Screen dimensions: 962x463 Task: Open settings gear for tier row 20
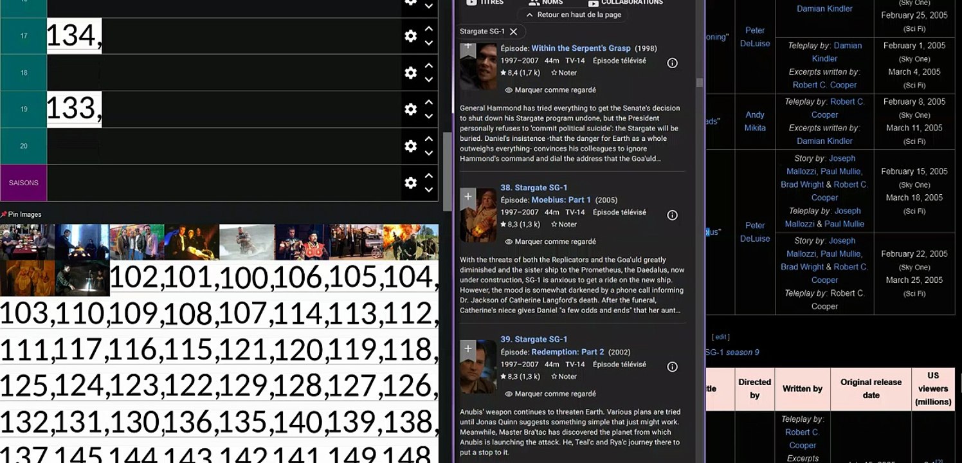coord(410,146)
